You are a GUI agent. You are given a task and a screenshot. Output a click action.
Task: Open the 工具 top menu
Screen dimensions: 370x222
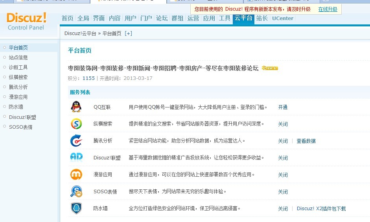225,18
